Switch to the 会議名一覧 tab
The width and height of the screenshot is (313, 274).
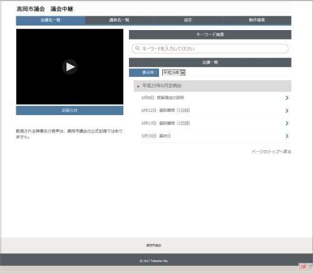click(51, 21)
